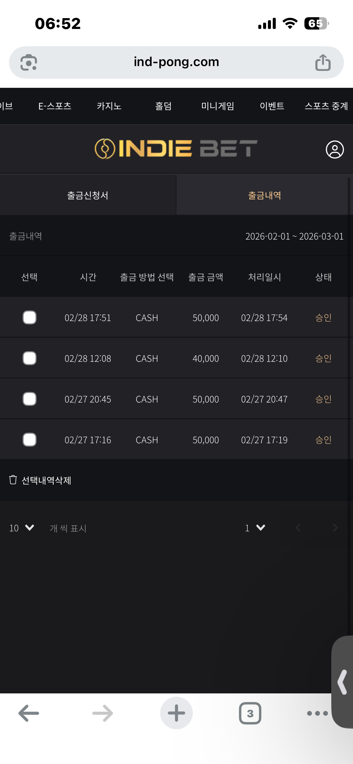
Task: Expand the 10 items per page dropdown
Action: (x=22, y=528)
